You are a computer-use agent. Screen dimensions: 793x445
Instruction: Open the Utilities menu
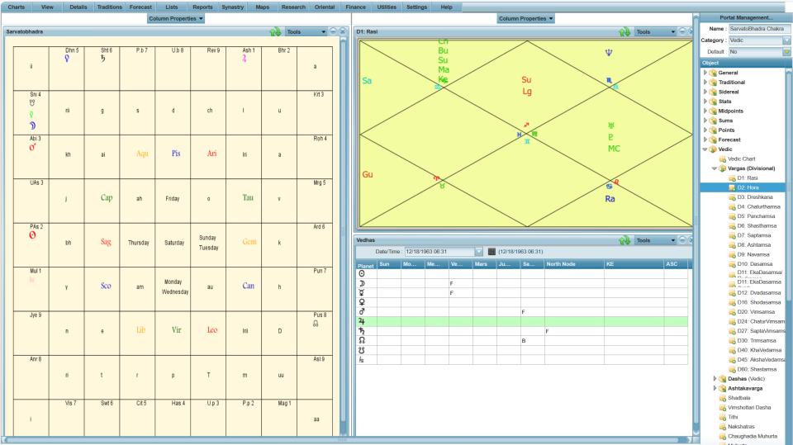387,7
